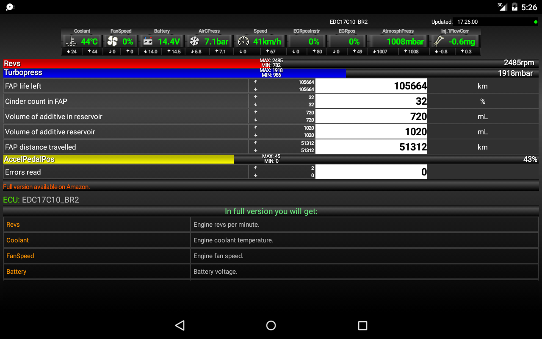Tap the 1008mbar atmospheric pressure reading
Image resolution: width=542 pixels, height=339 pixels.
pos(405,42)
